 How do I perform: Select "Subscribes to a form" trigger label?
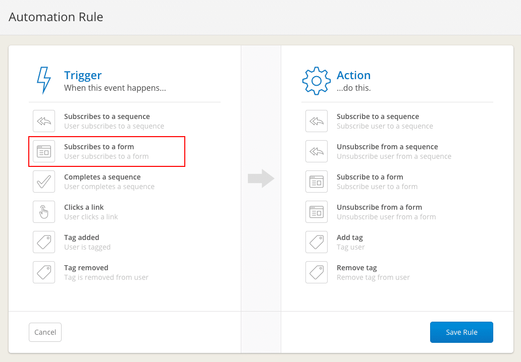click(99, 147)
